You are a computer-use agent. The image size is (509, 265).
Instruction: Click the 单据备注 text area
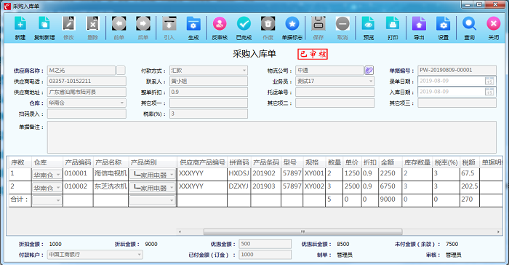coord(272,137)
